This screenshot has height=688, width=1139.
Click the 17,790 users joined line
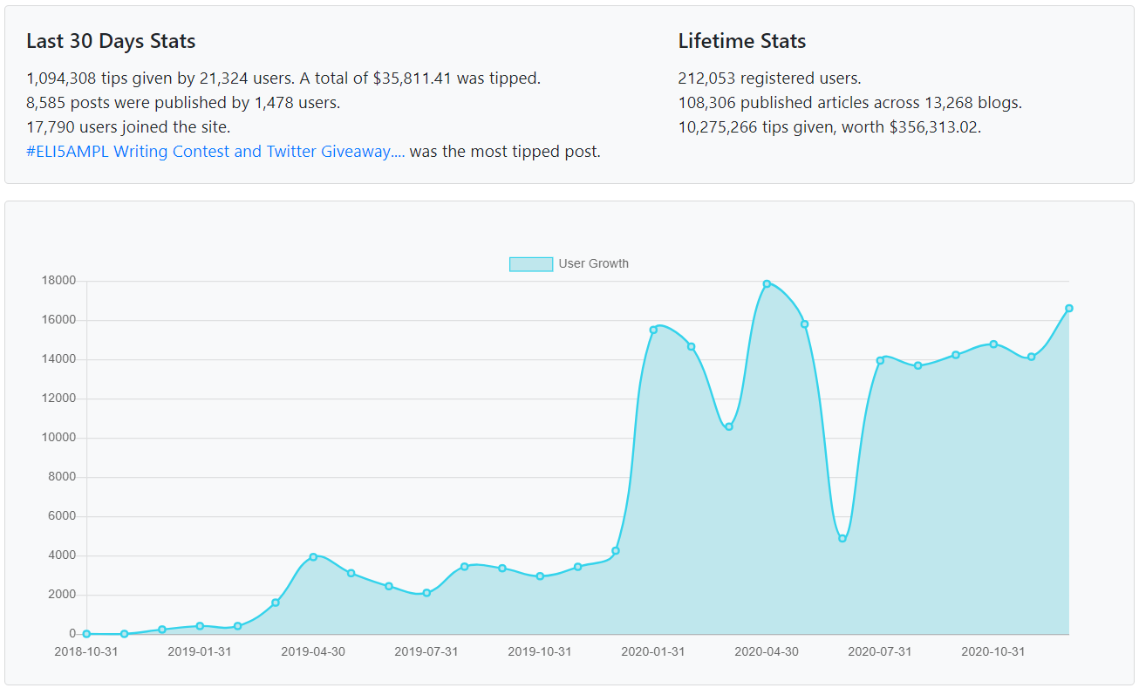(128, 127)
